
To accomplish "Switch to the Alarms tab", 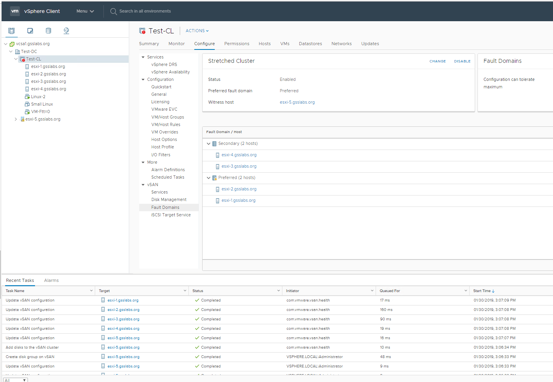I will [x=51, y=280].
